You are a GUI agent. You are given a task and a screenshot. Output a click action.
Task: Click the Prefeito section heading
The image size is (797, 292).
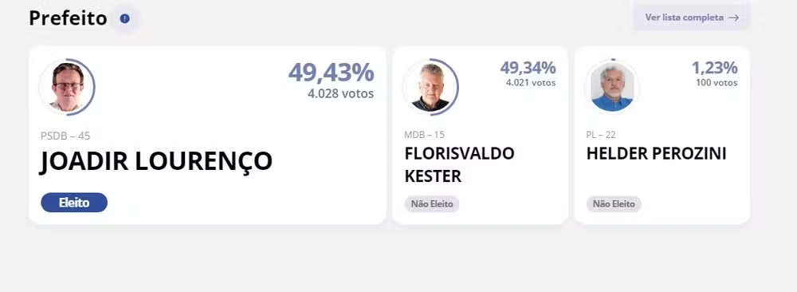[68, 18]
